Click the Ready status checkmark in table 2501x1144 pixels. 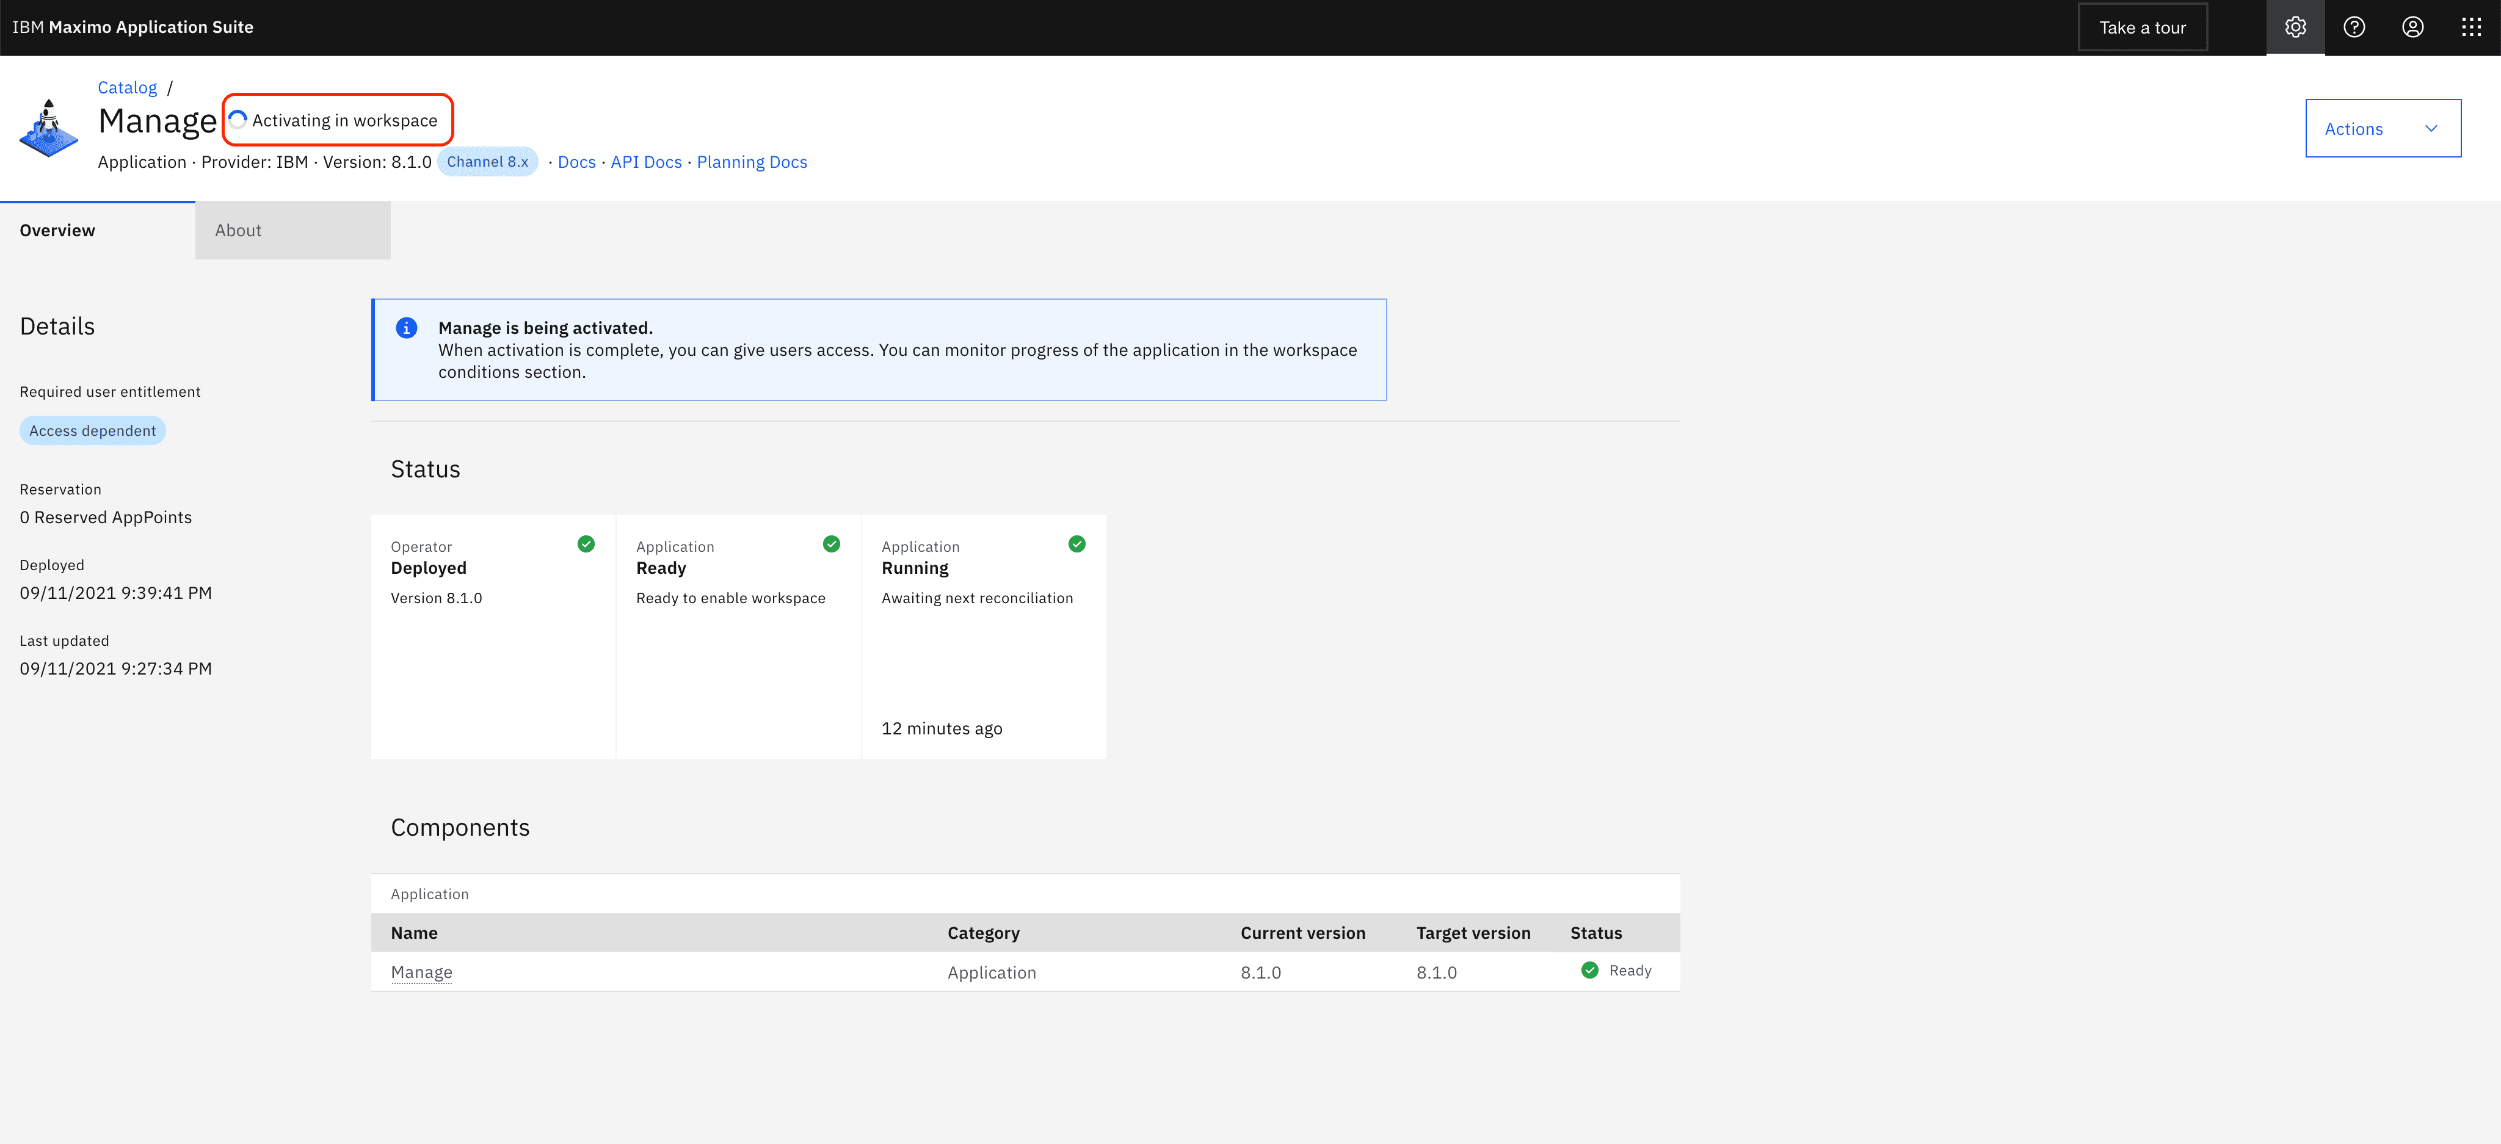1589,970
